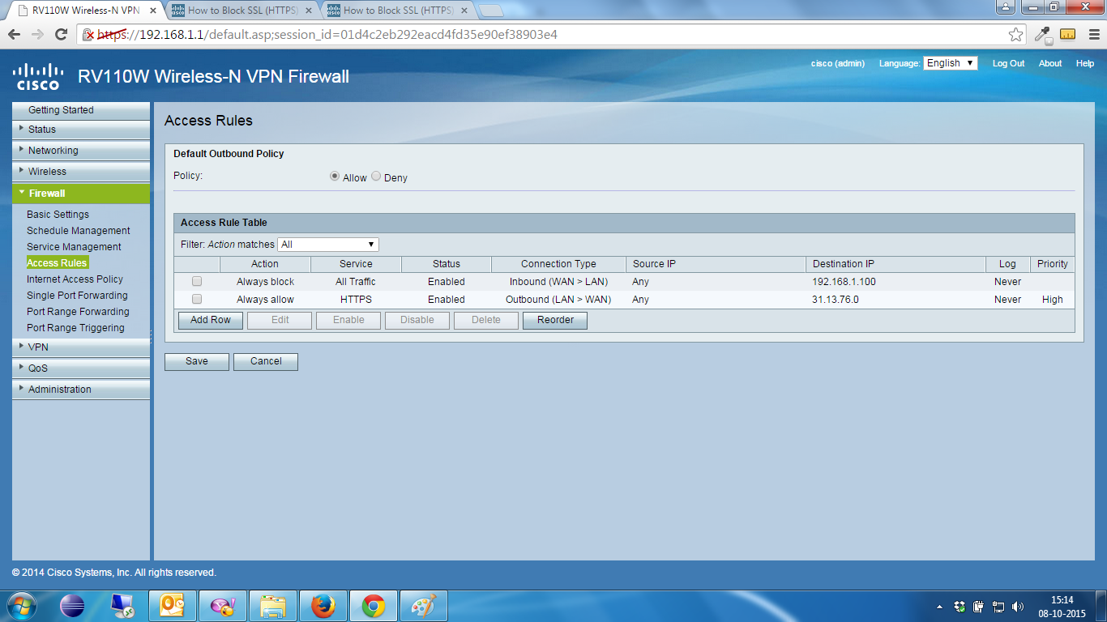Expand the Status menu section
The width and height of the screenshot is (1107, 622).
[x=81, y=130]
